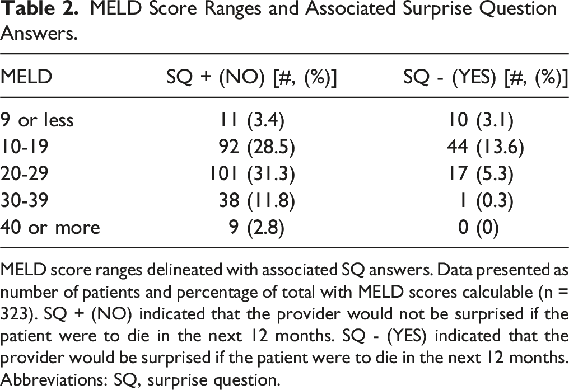The height and width of the screenshot is (390, 569).
Task: Select the '20-29' row label
Action: (x=24, y=173)
